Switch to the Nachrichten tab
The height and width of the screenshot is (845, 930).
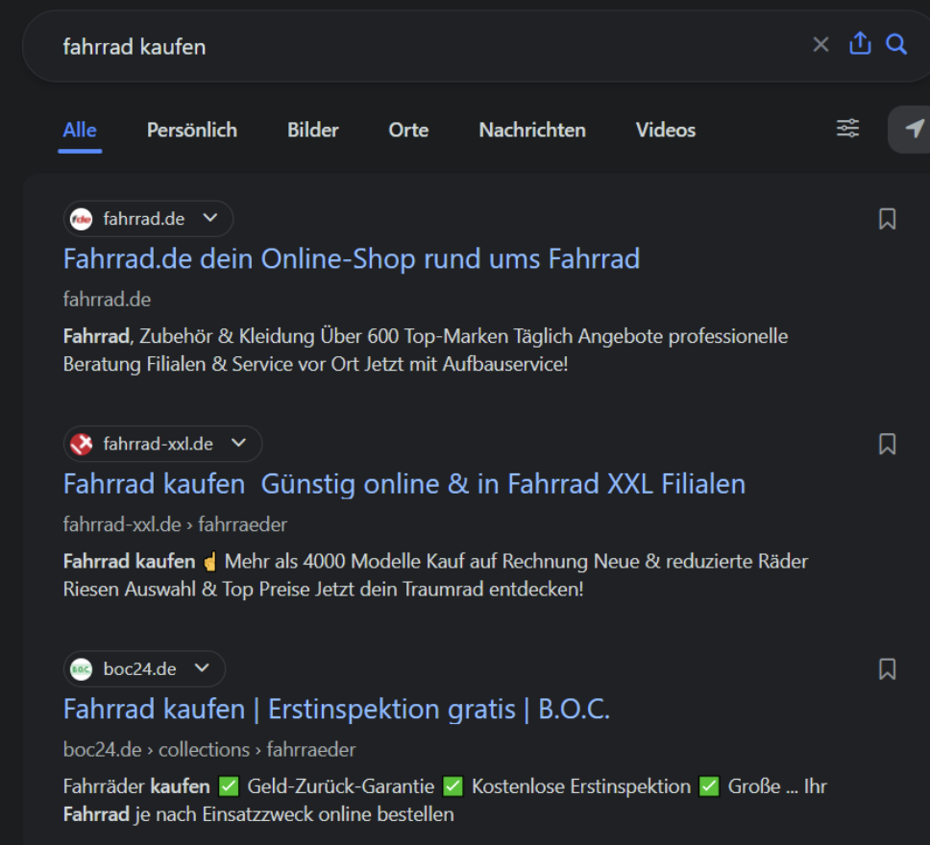tap(532, 130)
